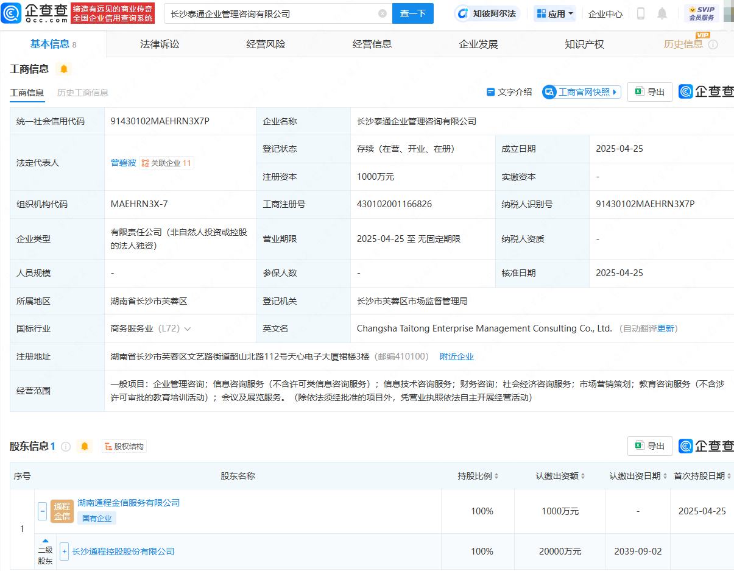This screenshot has height=571, width=734.
Task: Click the 2039-09-02 date cell
Action: [638, 551]
